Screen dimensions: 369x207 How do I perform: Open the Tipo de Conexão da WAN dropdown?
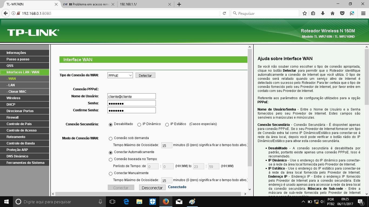[x=120, y=75]
